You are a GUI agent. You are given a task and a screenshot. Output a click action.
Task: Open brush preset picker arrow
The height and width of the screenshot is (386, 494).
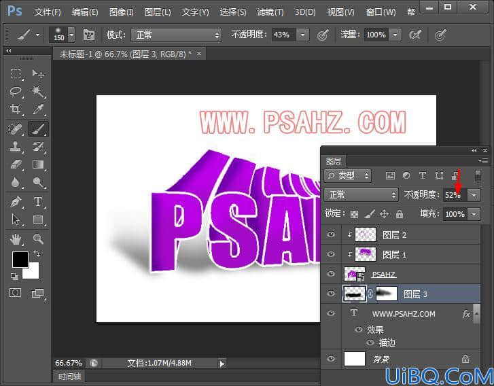coord(71,35)
